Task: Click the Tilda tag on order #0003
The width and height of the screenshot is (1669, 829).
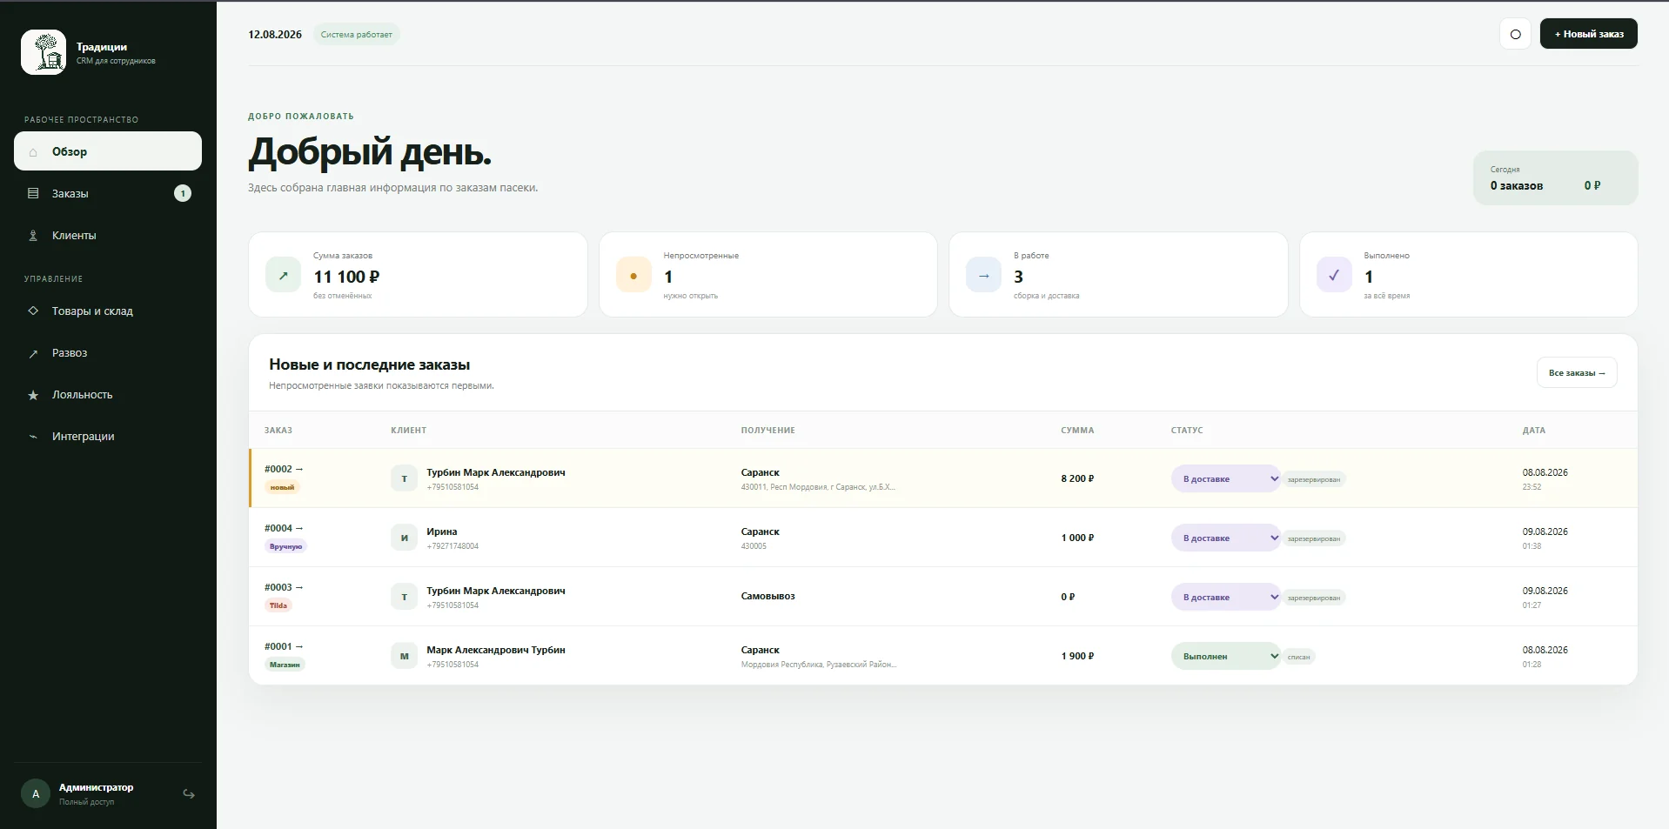Action: point(278,605)
